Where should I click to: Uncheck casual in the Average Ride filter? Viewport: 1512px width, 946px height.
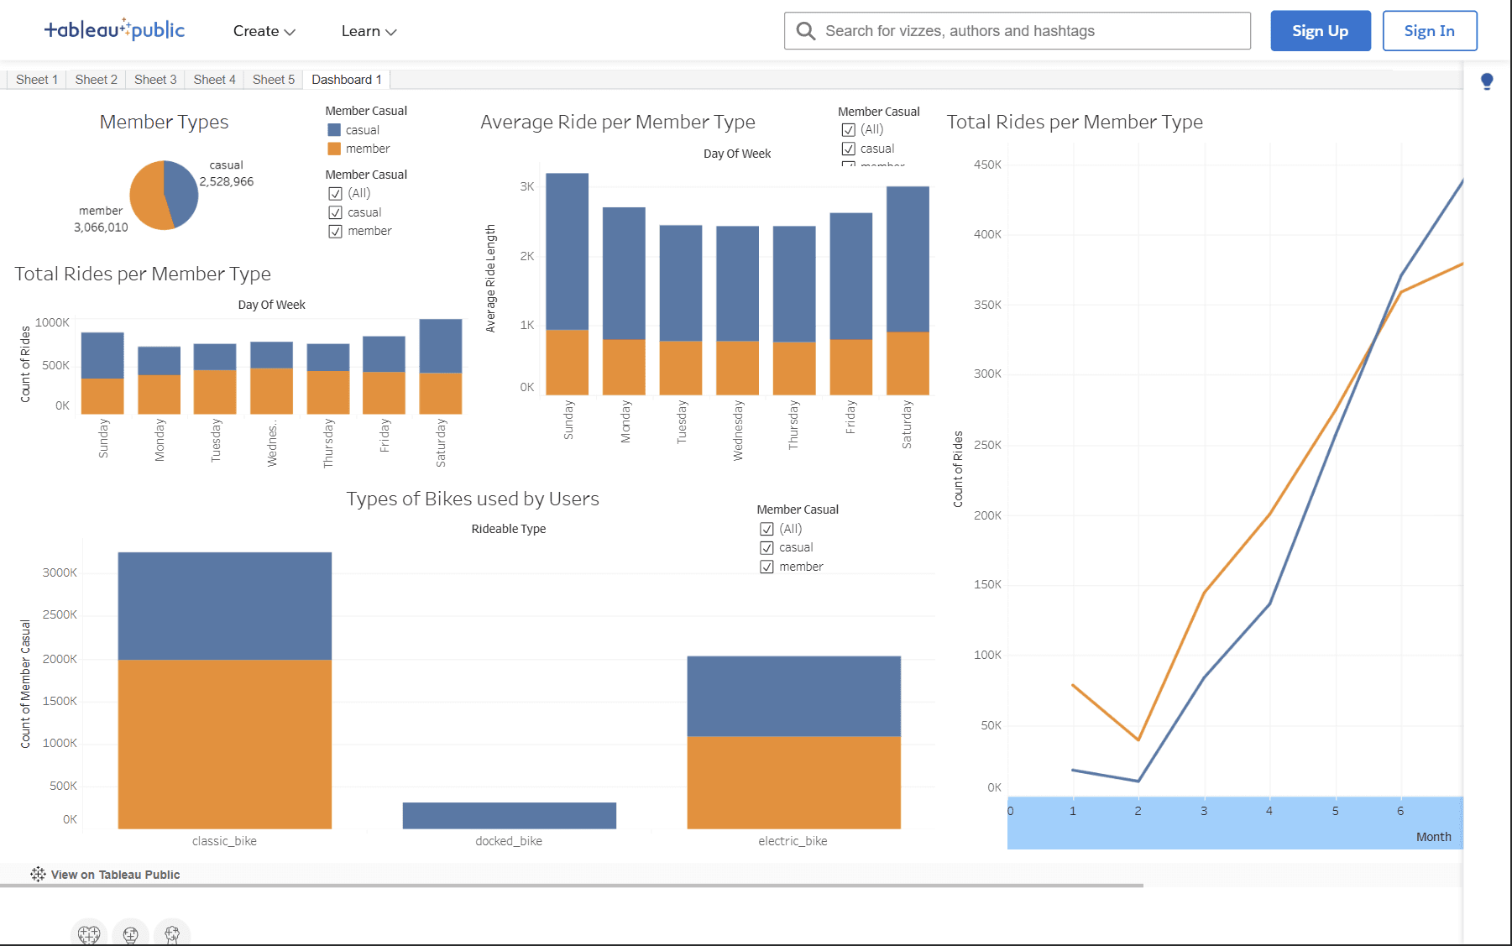(849, 148)
